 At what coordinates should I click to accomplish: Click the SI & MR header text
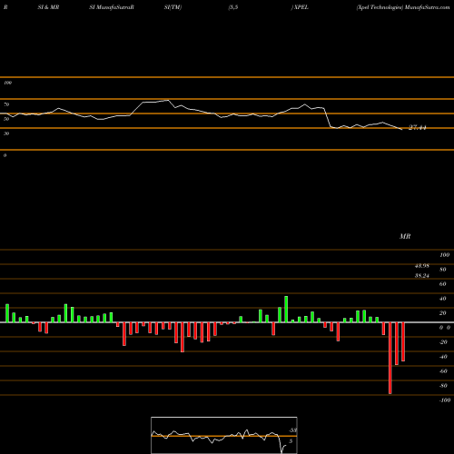(x=48, y=7)
